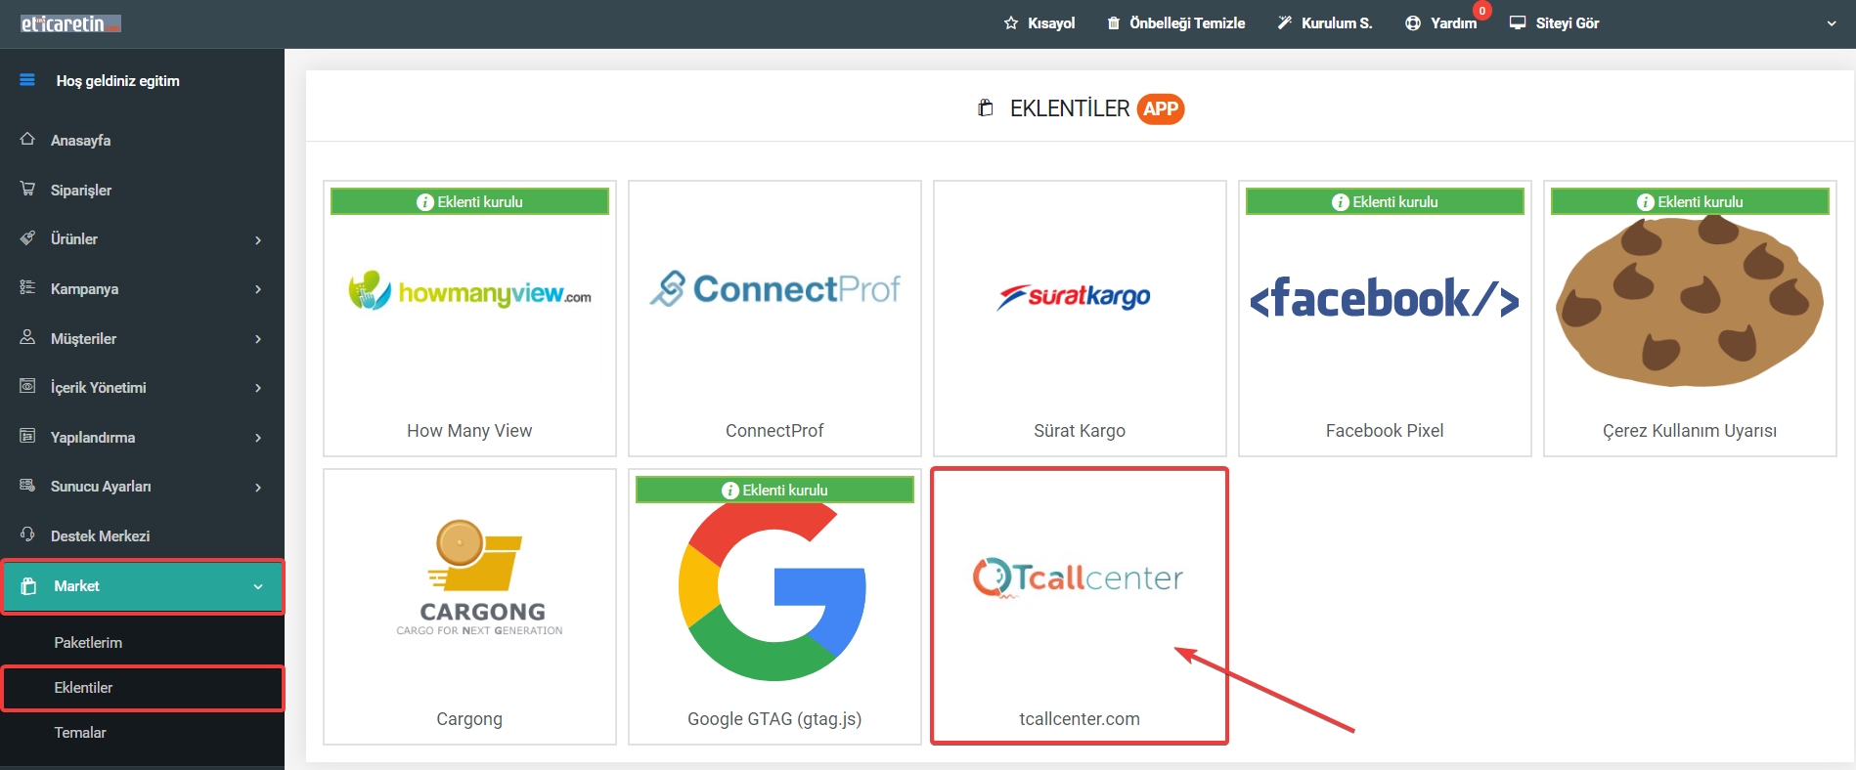1856x770 pixels.
Task: Open the top-right user dropdown arrow
Action: [x=1832, y=23]
